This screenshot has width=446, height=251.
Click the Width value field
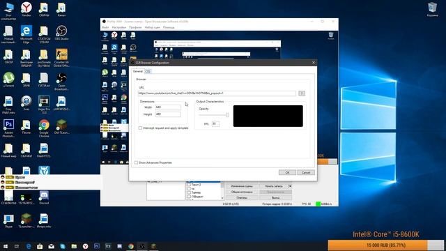click(x=168, y=107)
